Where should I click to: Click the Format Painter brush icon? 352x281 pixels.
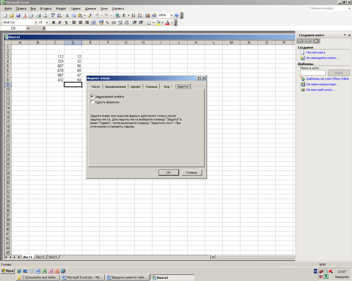[89, 15]
